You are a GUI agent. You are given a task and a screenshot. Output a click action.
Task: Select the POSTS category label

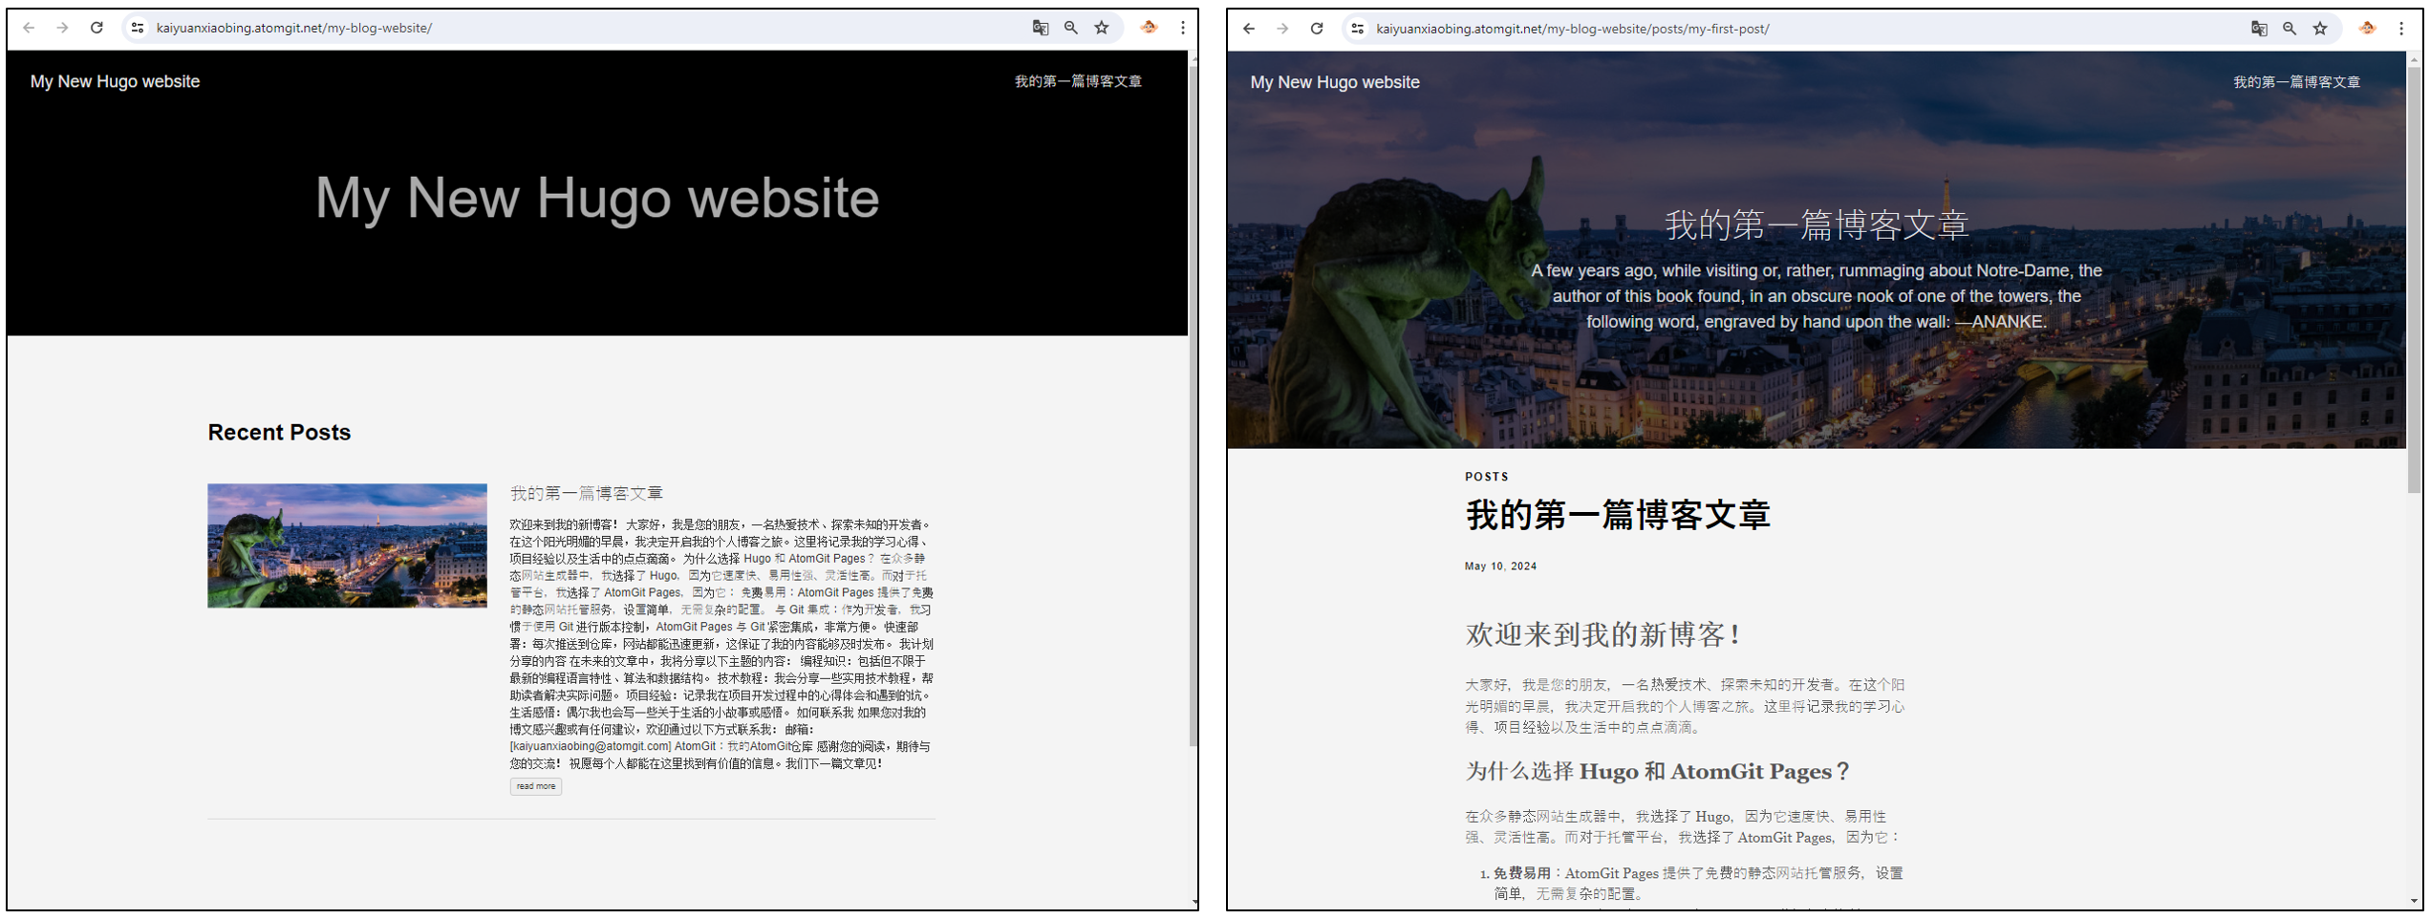[1486, 476]
